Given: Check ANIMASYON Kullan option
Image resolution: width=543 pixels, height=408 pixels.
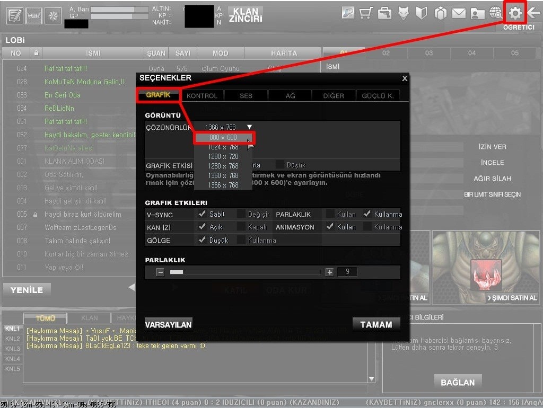Looking at the screenshot, I should 330,227.
